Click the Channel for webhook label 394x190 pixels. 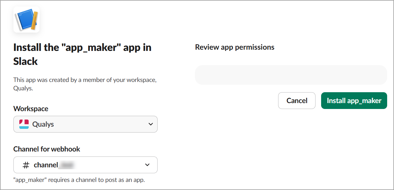point(47,149)
